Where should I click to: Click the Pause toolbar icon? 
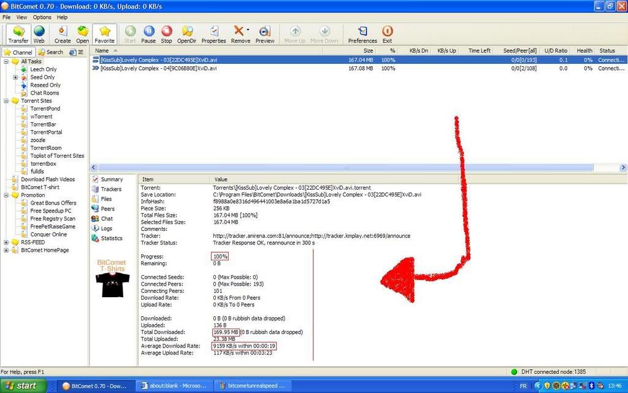[x=148, y=34]
